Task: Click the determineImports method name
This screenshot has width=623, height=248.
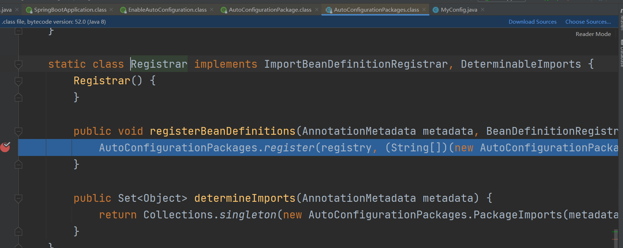Action: pyautogui.click(x=245, y=198)
